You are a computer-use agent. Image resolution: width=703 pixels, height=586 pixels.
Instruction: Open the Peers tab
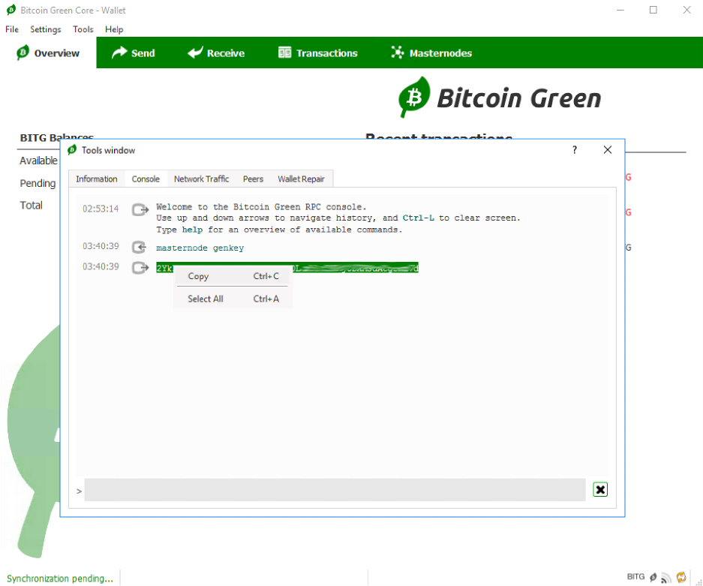(x=253, y=179)
